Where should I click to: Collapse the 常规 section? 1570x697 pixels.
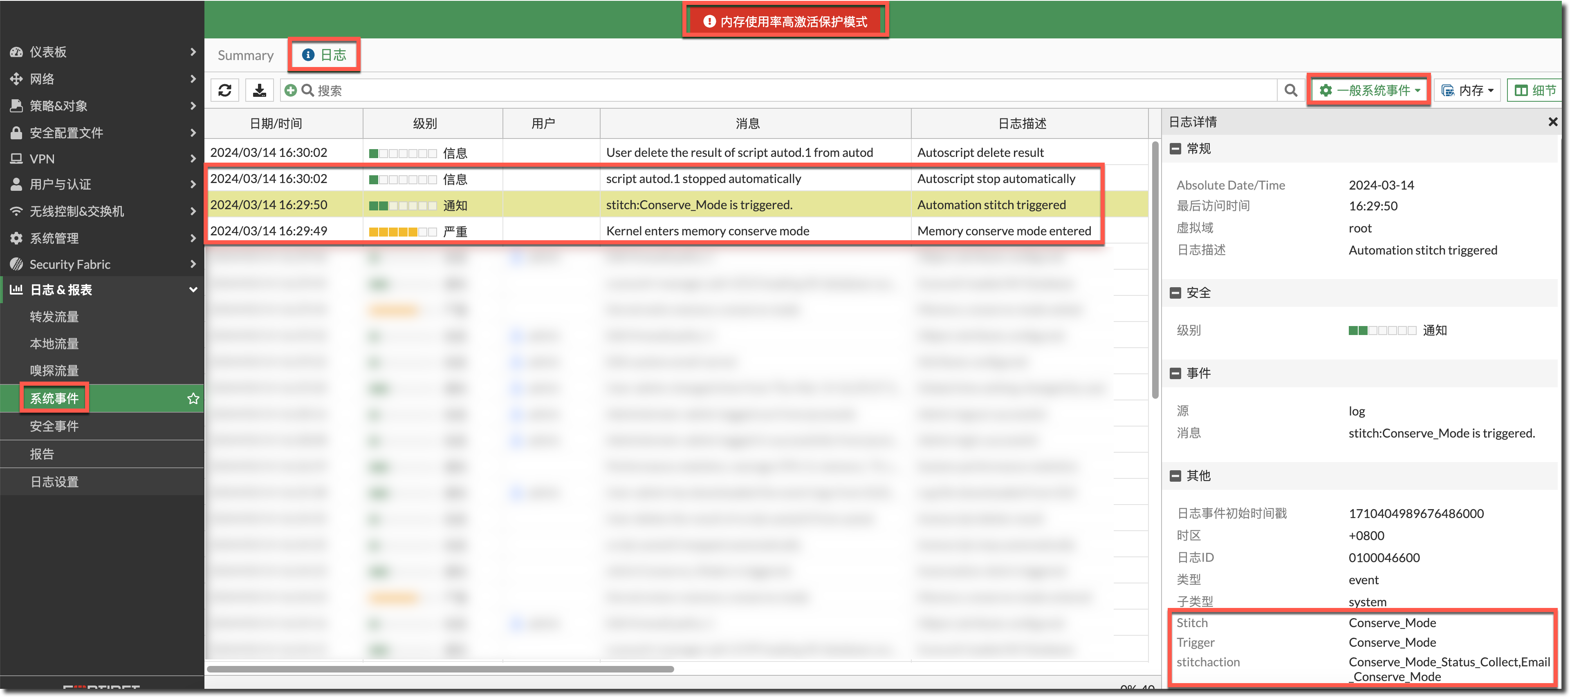tap(1175, 149)
